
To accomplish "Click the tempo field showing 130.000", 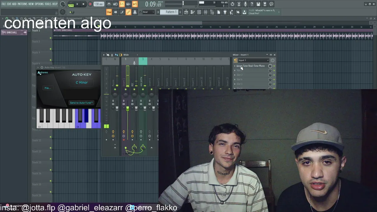I will (99, 4).
